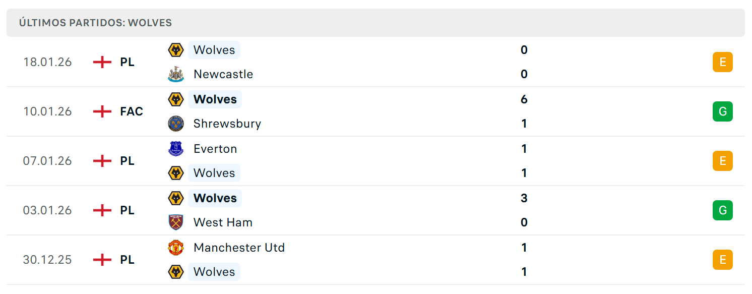Click orange E badge for Manchester Utd match
This screenshot has height=294, width=752.
[722, 260]
